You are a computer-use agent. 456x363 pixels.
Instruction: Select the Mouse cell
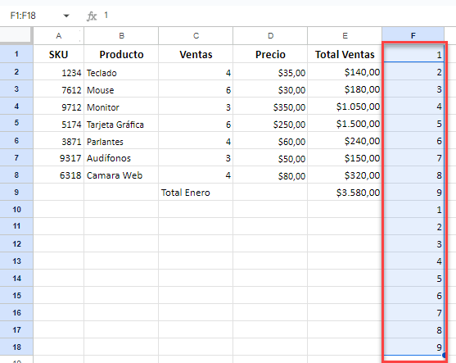click(121, 88)
